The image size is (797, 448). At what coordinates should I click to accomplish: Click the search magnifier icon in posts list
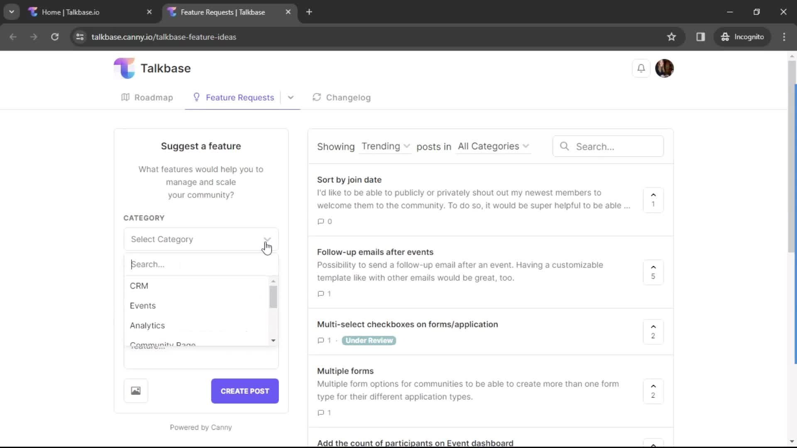coord(565,146)
